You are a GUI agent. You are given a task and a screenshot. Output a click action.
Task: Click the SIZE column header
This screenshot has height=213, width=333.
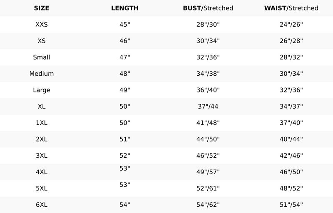click(x=42, y=8)
